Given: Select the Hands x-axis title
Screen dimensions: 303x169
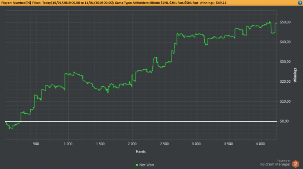Looking at the screenshot, I should coord(141,152).
